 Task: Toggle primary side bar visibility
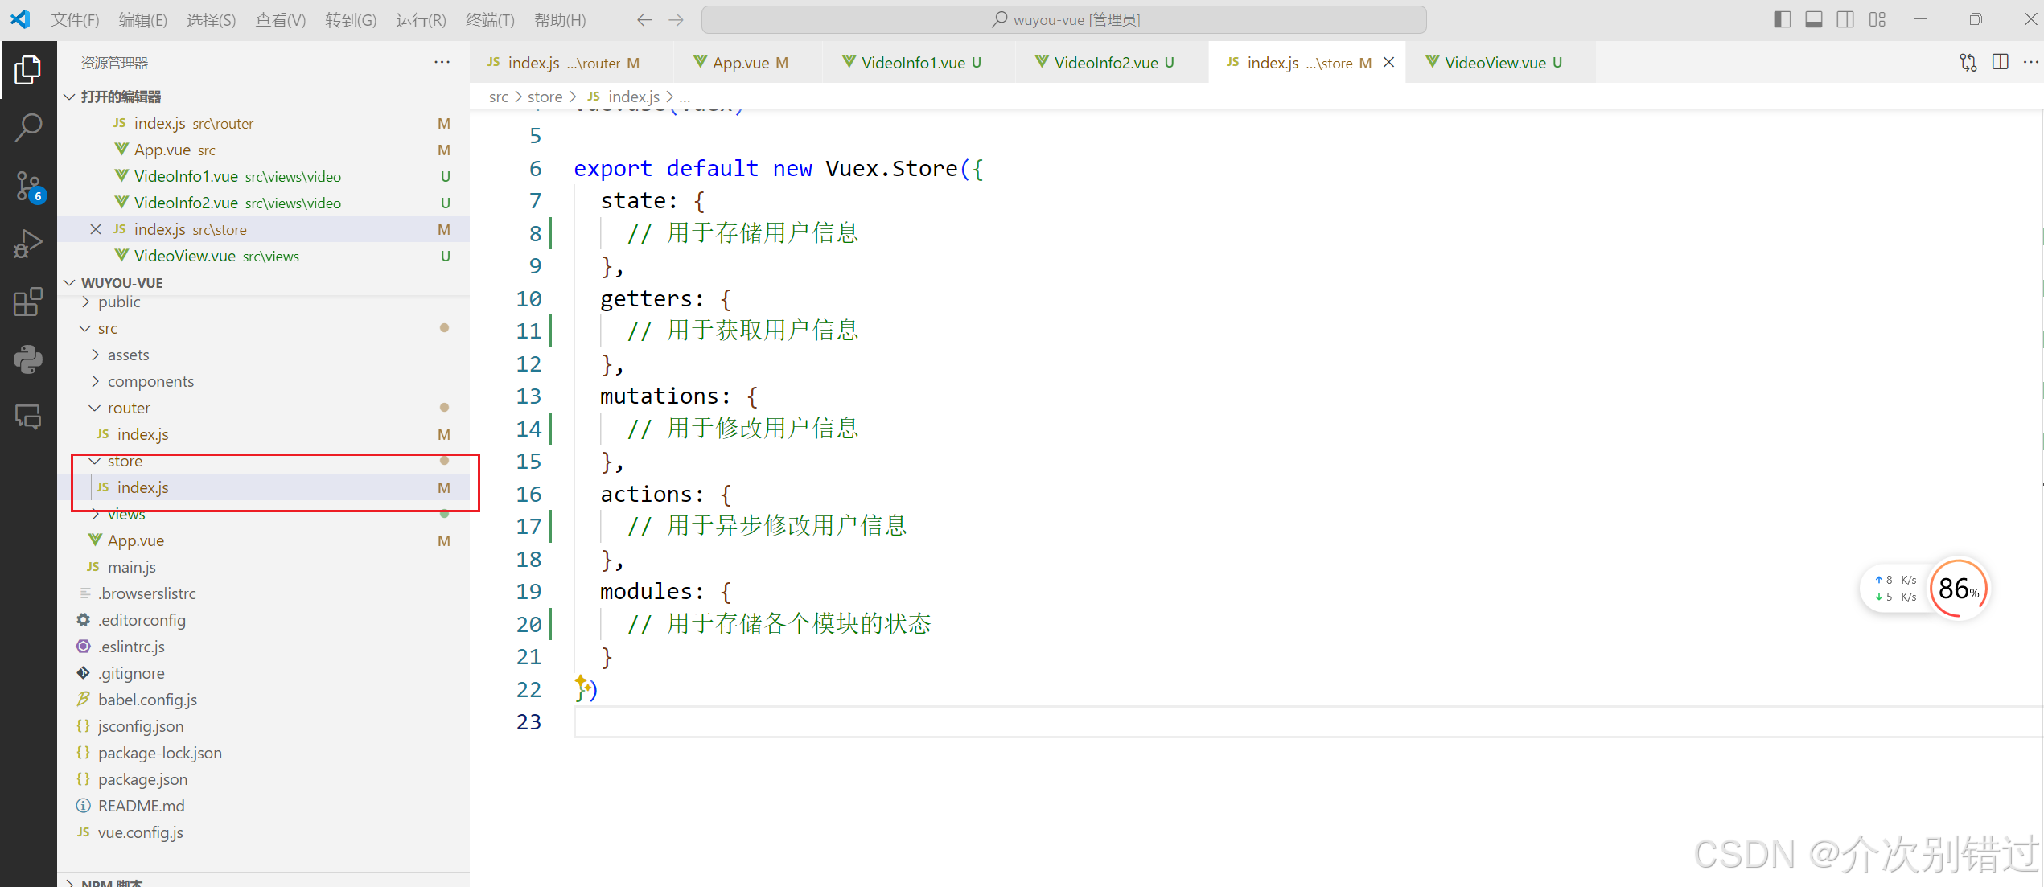1782,19
